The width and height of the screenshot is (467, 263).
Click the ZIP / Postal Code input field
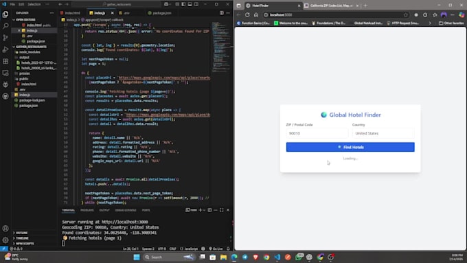point(317,133)
